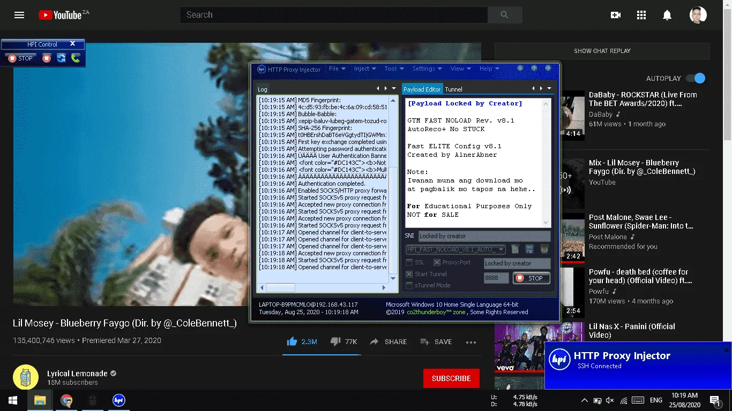
Task: Open Lyrical Lemonade channel avatar
Action: pyautogui.click(x=26, y=377)
